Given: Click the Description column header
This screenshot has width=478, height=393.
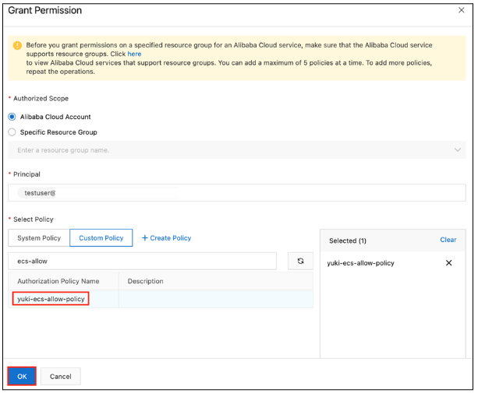Looking at the screenshot, I should pos(145,281).
